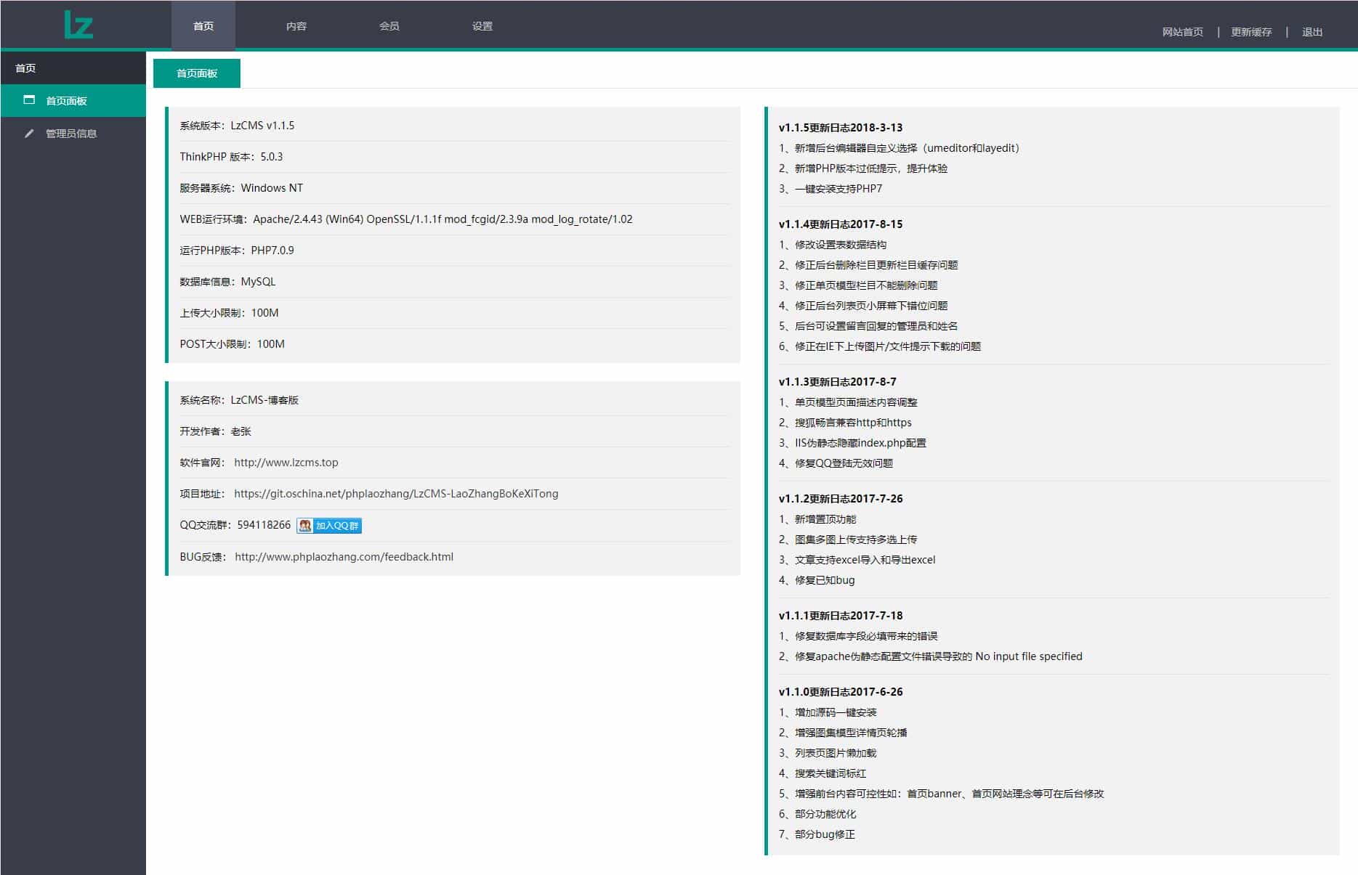
Task: Click the heading v1.1.1更新日志2017-7-18
Action: click(x=841, y=616)
